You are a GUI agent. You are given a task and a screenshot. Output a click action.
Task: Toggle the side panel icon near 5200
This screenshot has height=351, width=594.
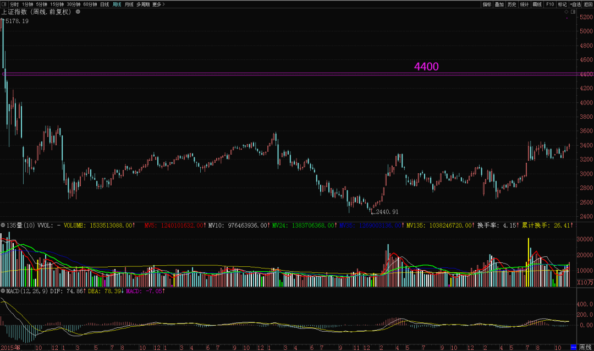point(573,12)
